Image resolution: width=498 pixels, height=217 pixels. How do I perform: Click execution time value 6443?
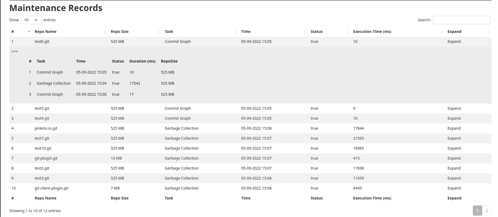pyautogui.click(x=357, y=188)
